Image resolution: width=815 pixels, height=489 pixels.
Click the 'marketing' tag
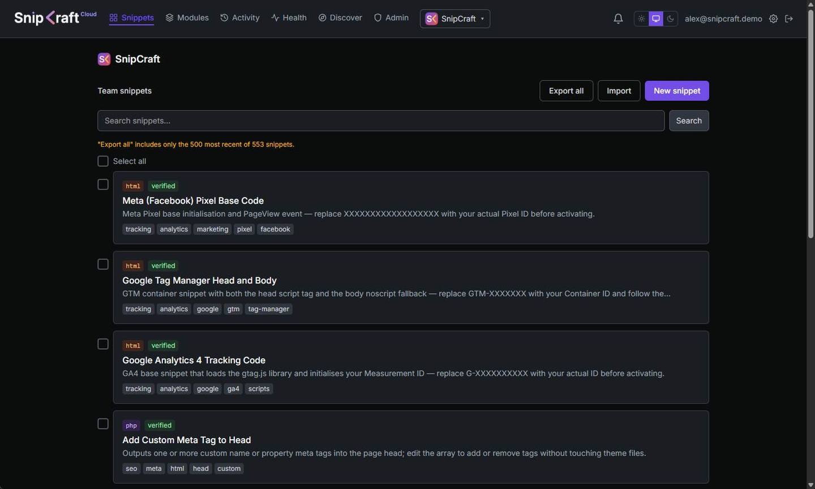tap(212, 229)
